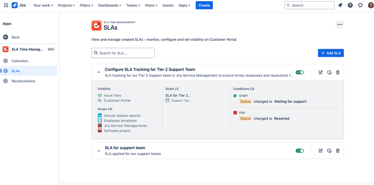The width and height of the screenshot is (374, 185).
Task: Click the Waiting for support value
Action: pyautogui.click(x=290, y=101)
